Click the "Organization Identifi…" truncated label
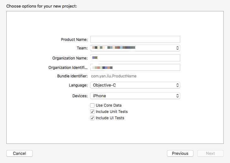This screenshot has height=163, width=230. (68, 68)
